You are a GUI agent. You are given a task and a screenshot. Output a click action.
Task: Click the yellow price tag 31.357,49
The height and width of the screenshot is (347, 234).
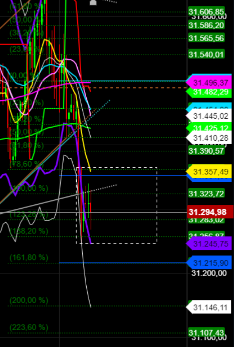pos(209,171)
